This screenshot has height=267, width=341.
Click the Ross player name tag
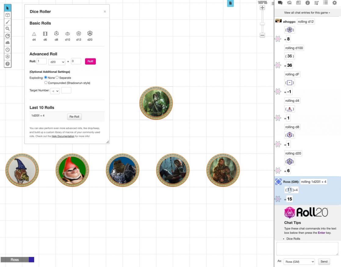pos(15,260)
